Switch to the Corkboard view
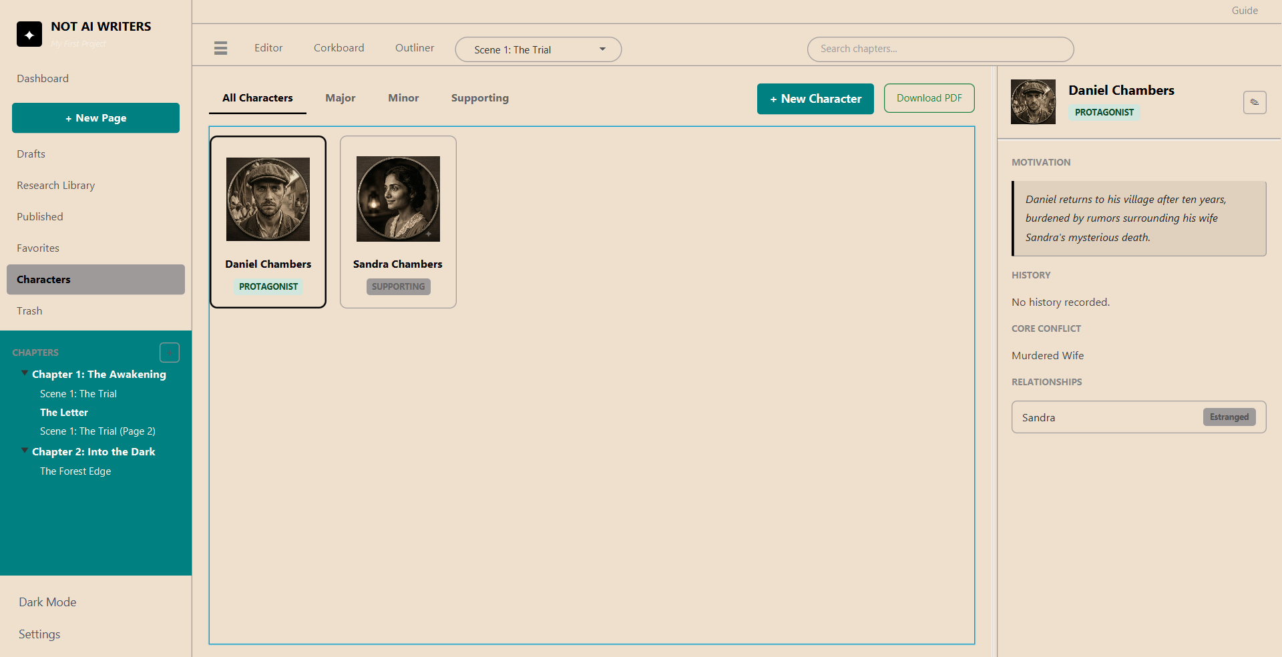The image size is (1282, 657). (339, 48)
